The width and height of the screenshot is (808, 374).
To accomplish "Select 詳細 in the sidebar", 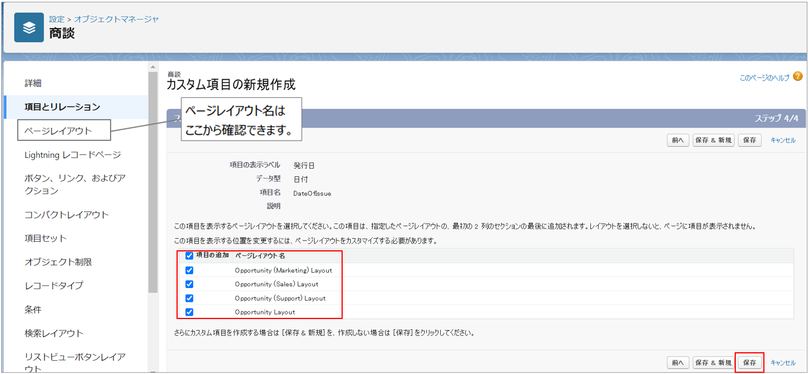I will coord(33,83).
